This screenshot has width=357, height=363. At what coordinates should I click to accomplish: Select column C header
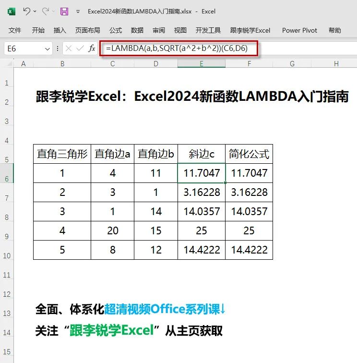point(112,64)
